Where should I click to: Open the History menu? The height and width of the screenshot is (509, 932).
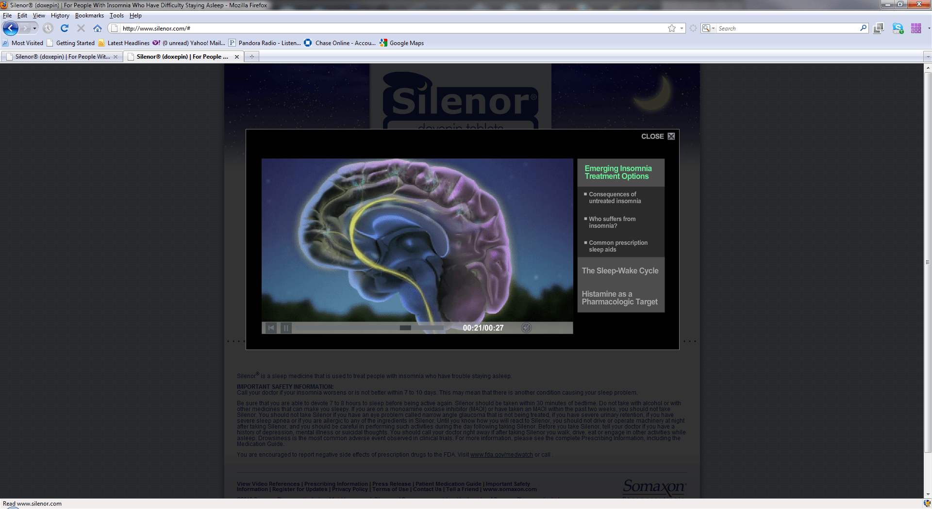click(x=60, y=16)
